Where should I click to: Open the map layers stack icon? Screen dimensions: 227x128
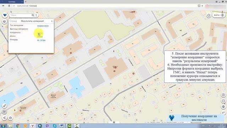(5, 22)
